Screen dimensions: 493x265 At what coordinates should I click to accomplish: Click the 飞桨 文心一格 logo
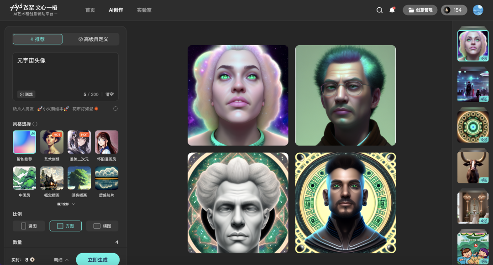[34, 10]
